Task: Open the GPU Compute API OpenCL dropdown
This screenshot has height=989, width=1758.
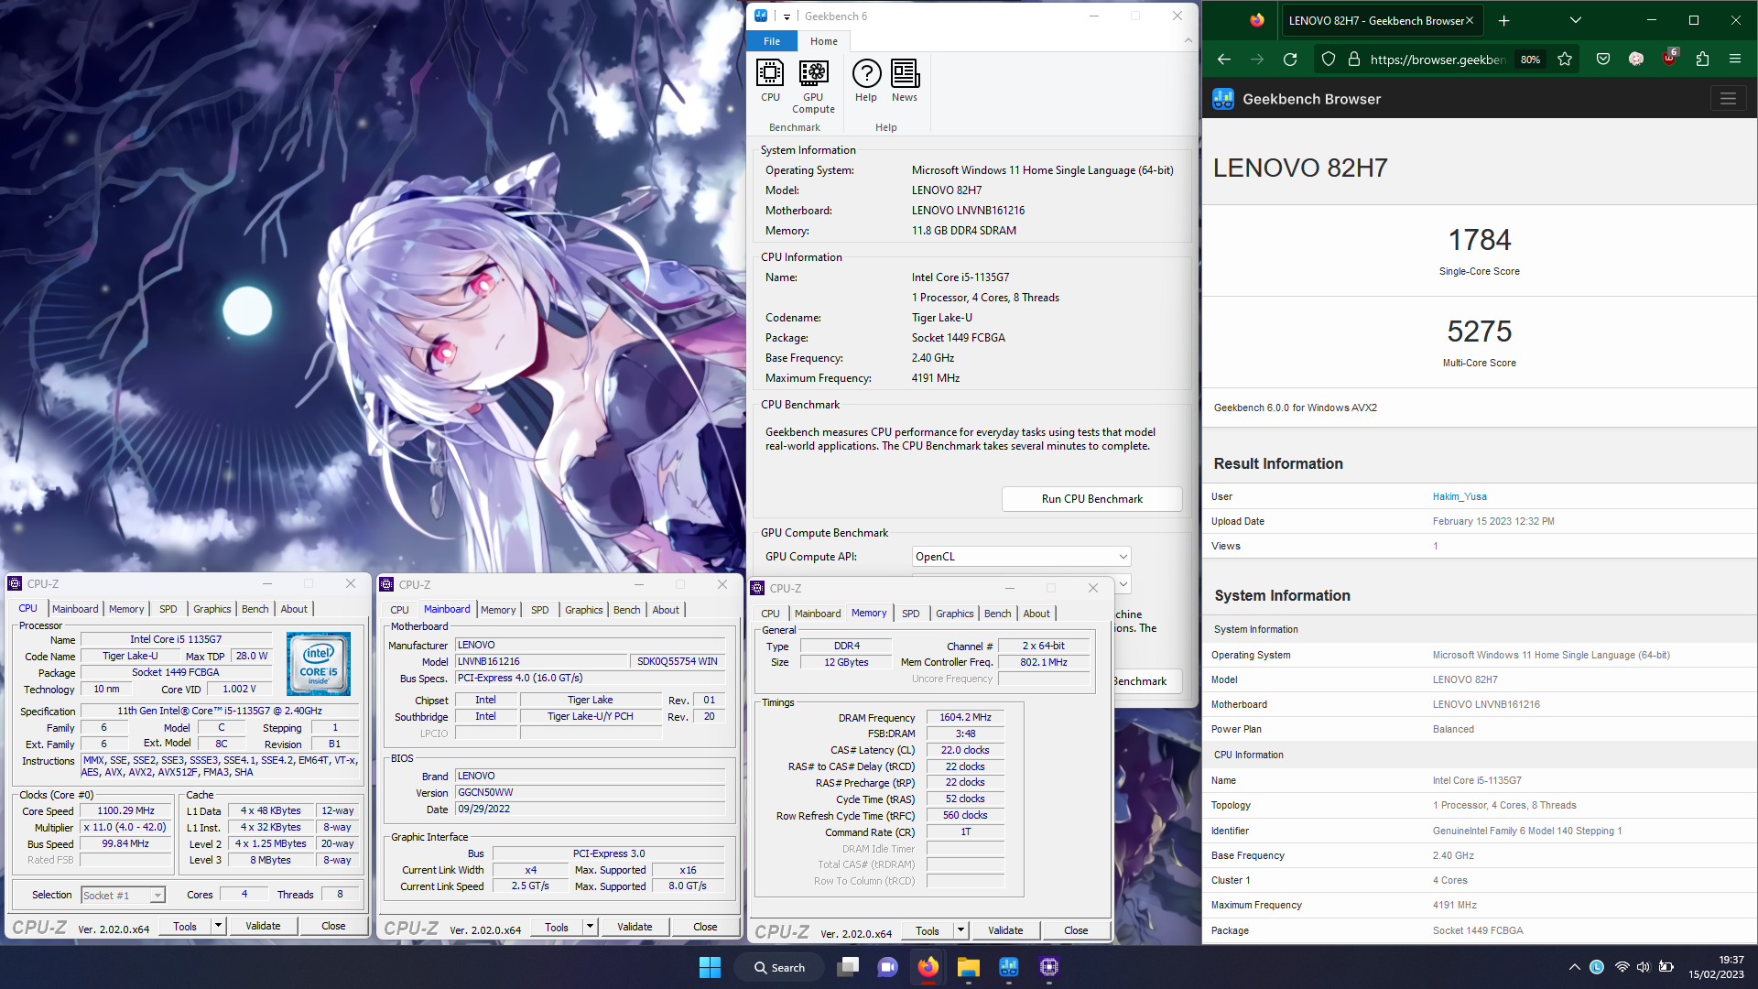Action: 1022,557
